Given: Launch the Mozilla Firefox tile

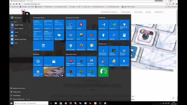Looking at the screenshot, I should (x=81, y=46).
